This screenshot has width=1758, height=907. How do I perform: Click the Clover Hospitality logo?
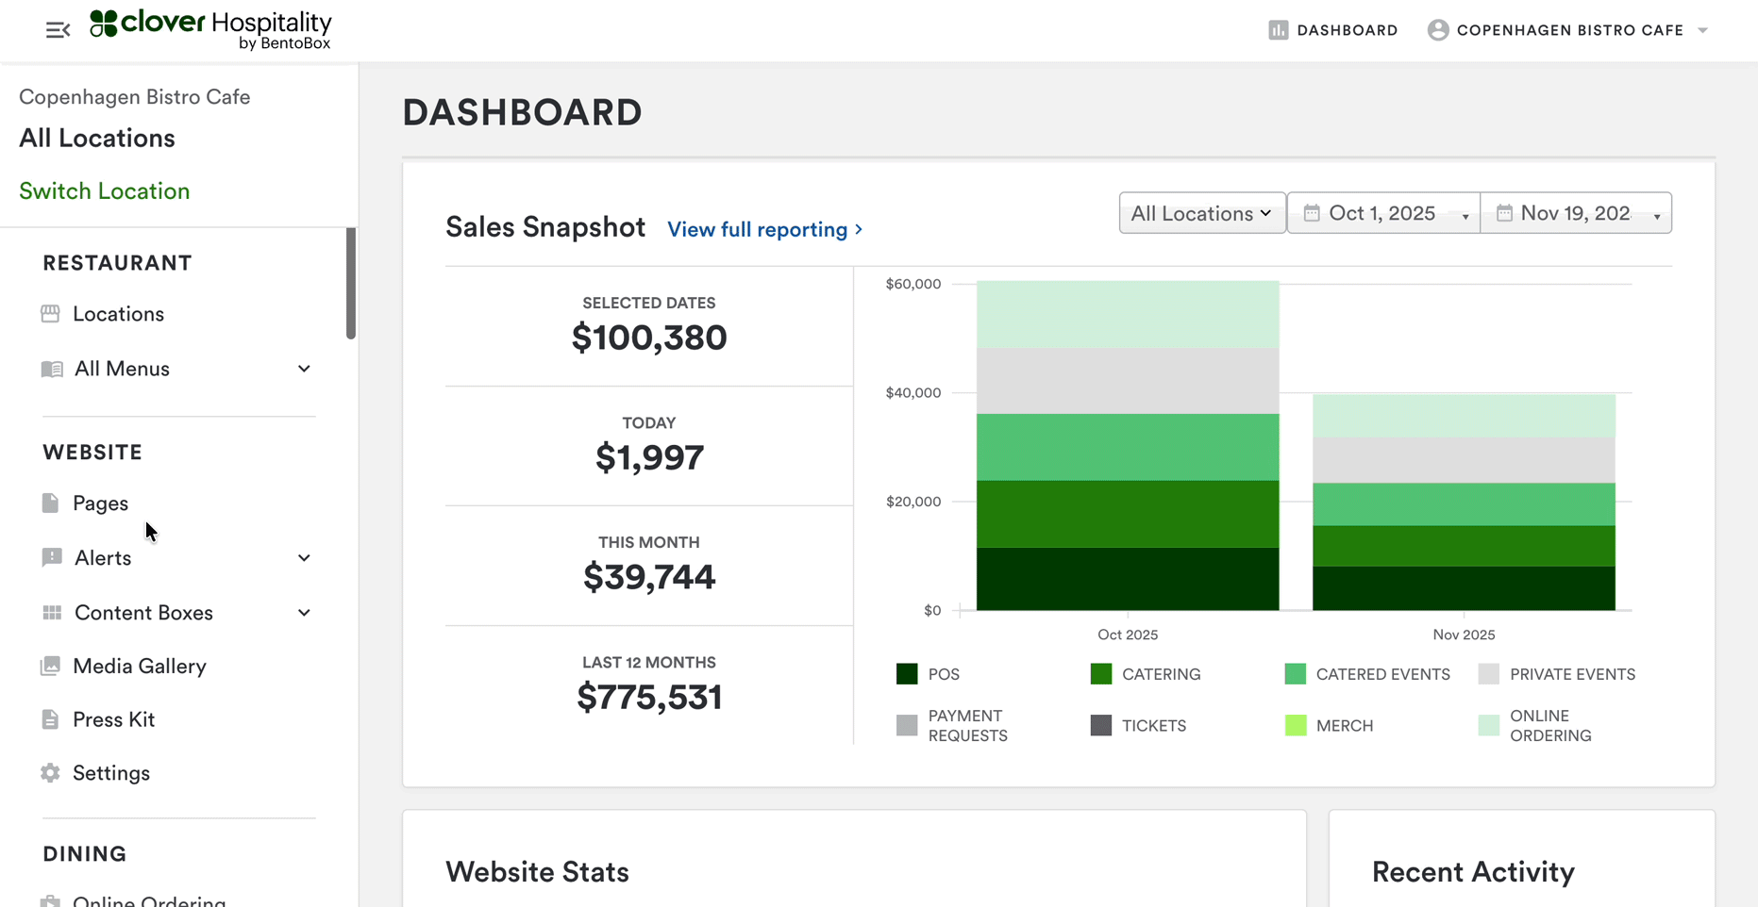[210, 29]
